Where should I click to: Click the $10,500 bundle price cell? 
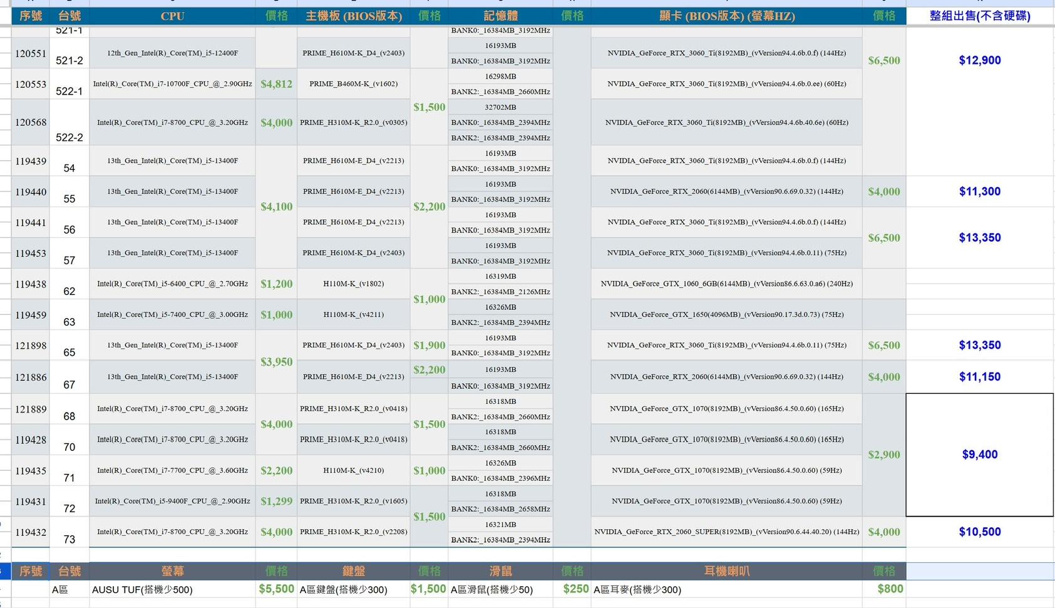[980, 532]
